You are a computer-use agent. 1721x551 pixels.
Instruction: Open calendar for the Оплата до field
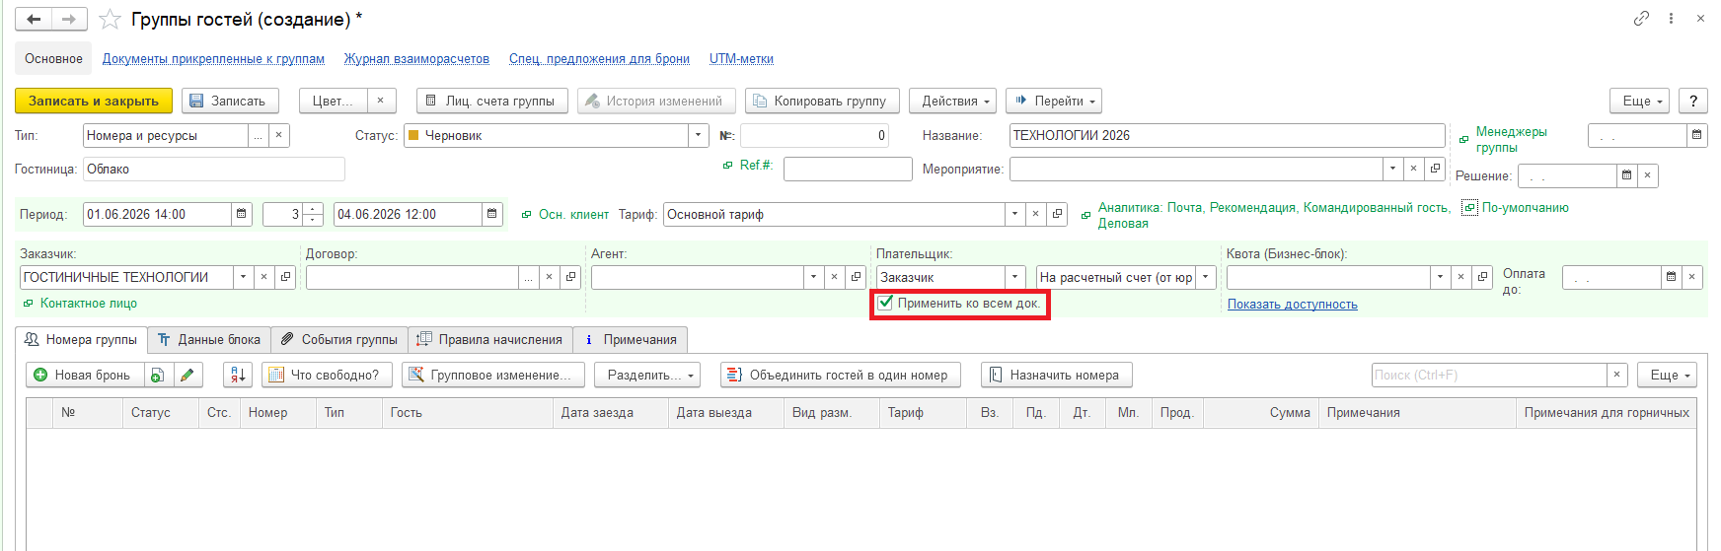coord(1671,277)
